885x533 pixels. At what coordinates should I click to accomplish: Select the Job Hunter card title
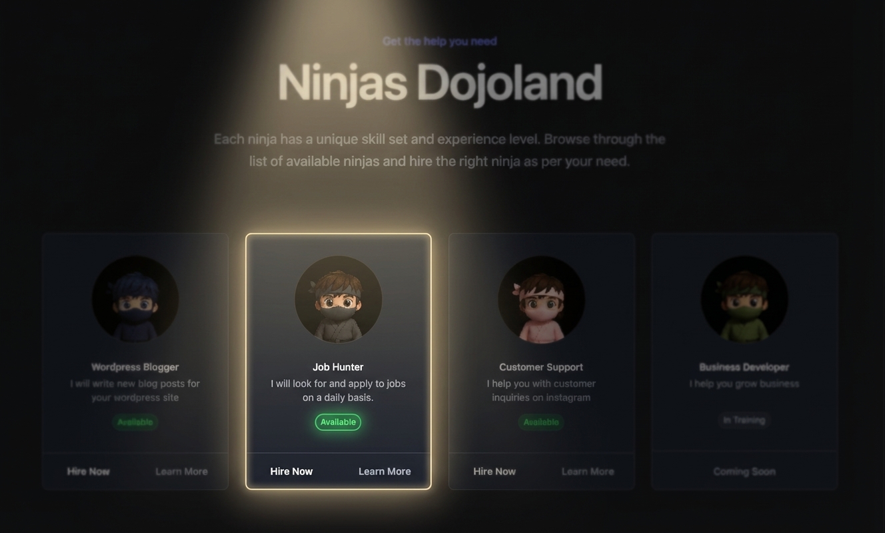pyautogui.click(x=339, y=367)
